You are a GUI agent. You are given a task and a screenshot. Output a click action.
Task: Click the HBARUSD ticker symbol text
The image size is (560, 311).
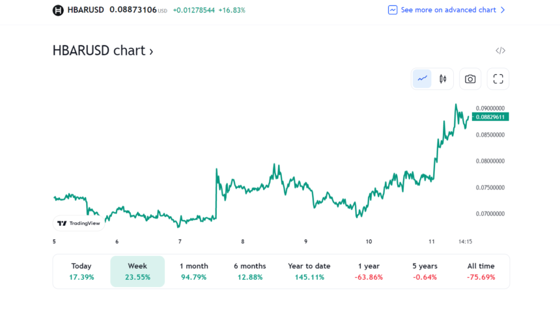[87, 10]
